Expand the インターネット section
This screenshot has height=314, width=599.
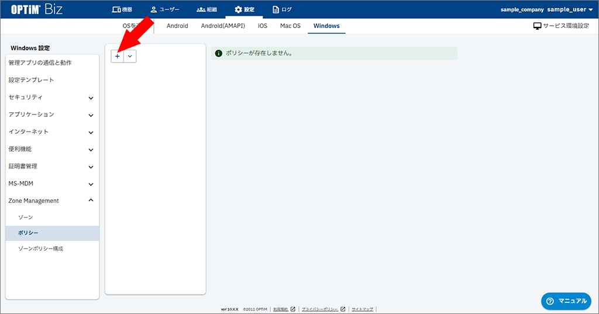click(x=52, y=132)
